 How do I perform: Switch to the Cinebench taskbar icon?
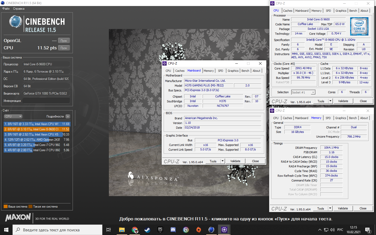(x=211, y=230)
